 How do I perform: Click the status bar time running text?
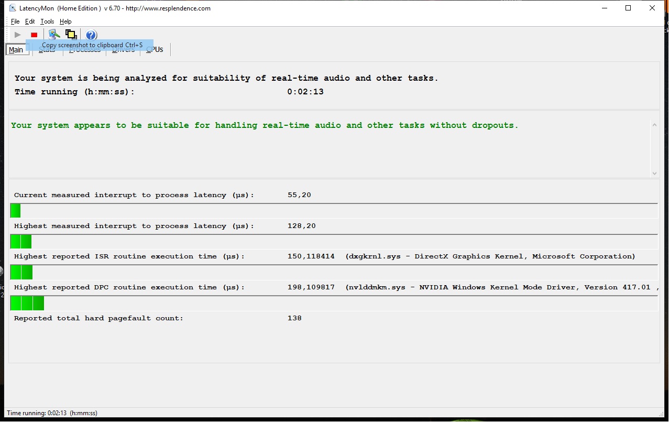pos(52,413)
